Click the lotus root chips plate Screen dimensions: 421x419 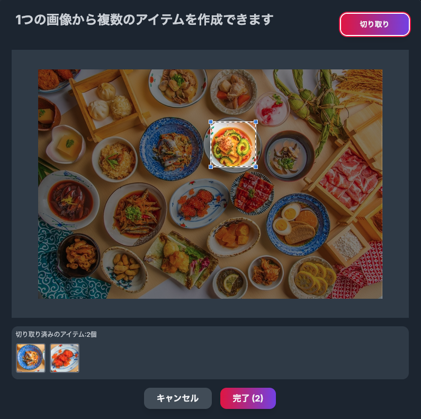(x=313, y=278)
